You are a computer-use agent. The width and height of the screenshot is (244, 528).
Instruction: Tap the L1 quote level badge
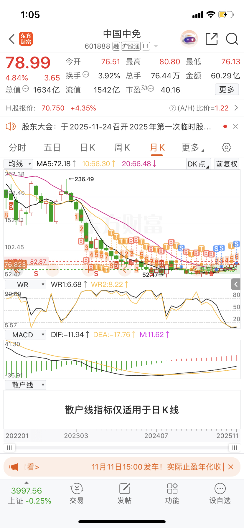click(x=146, y=46)
